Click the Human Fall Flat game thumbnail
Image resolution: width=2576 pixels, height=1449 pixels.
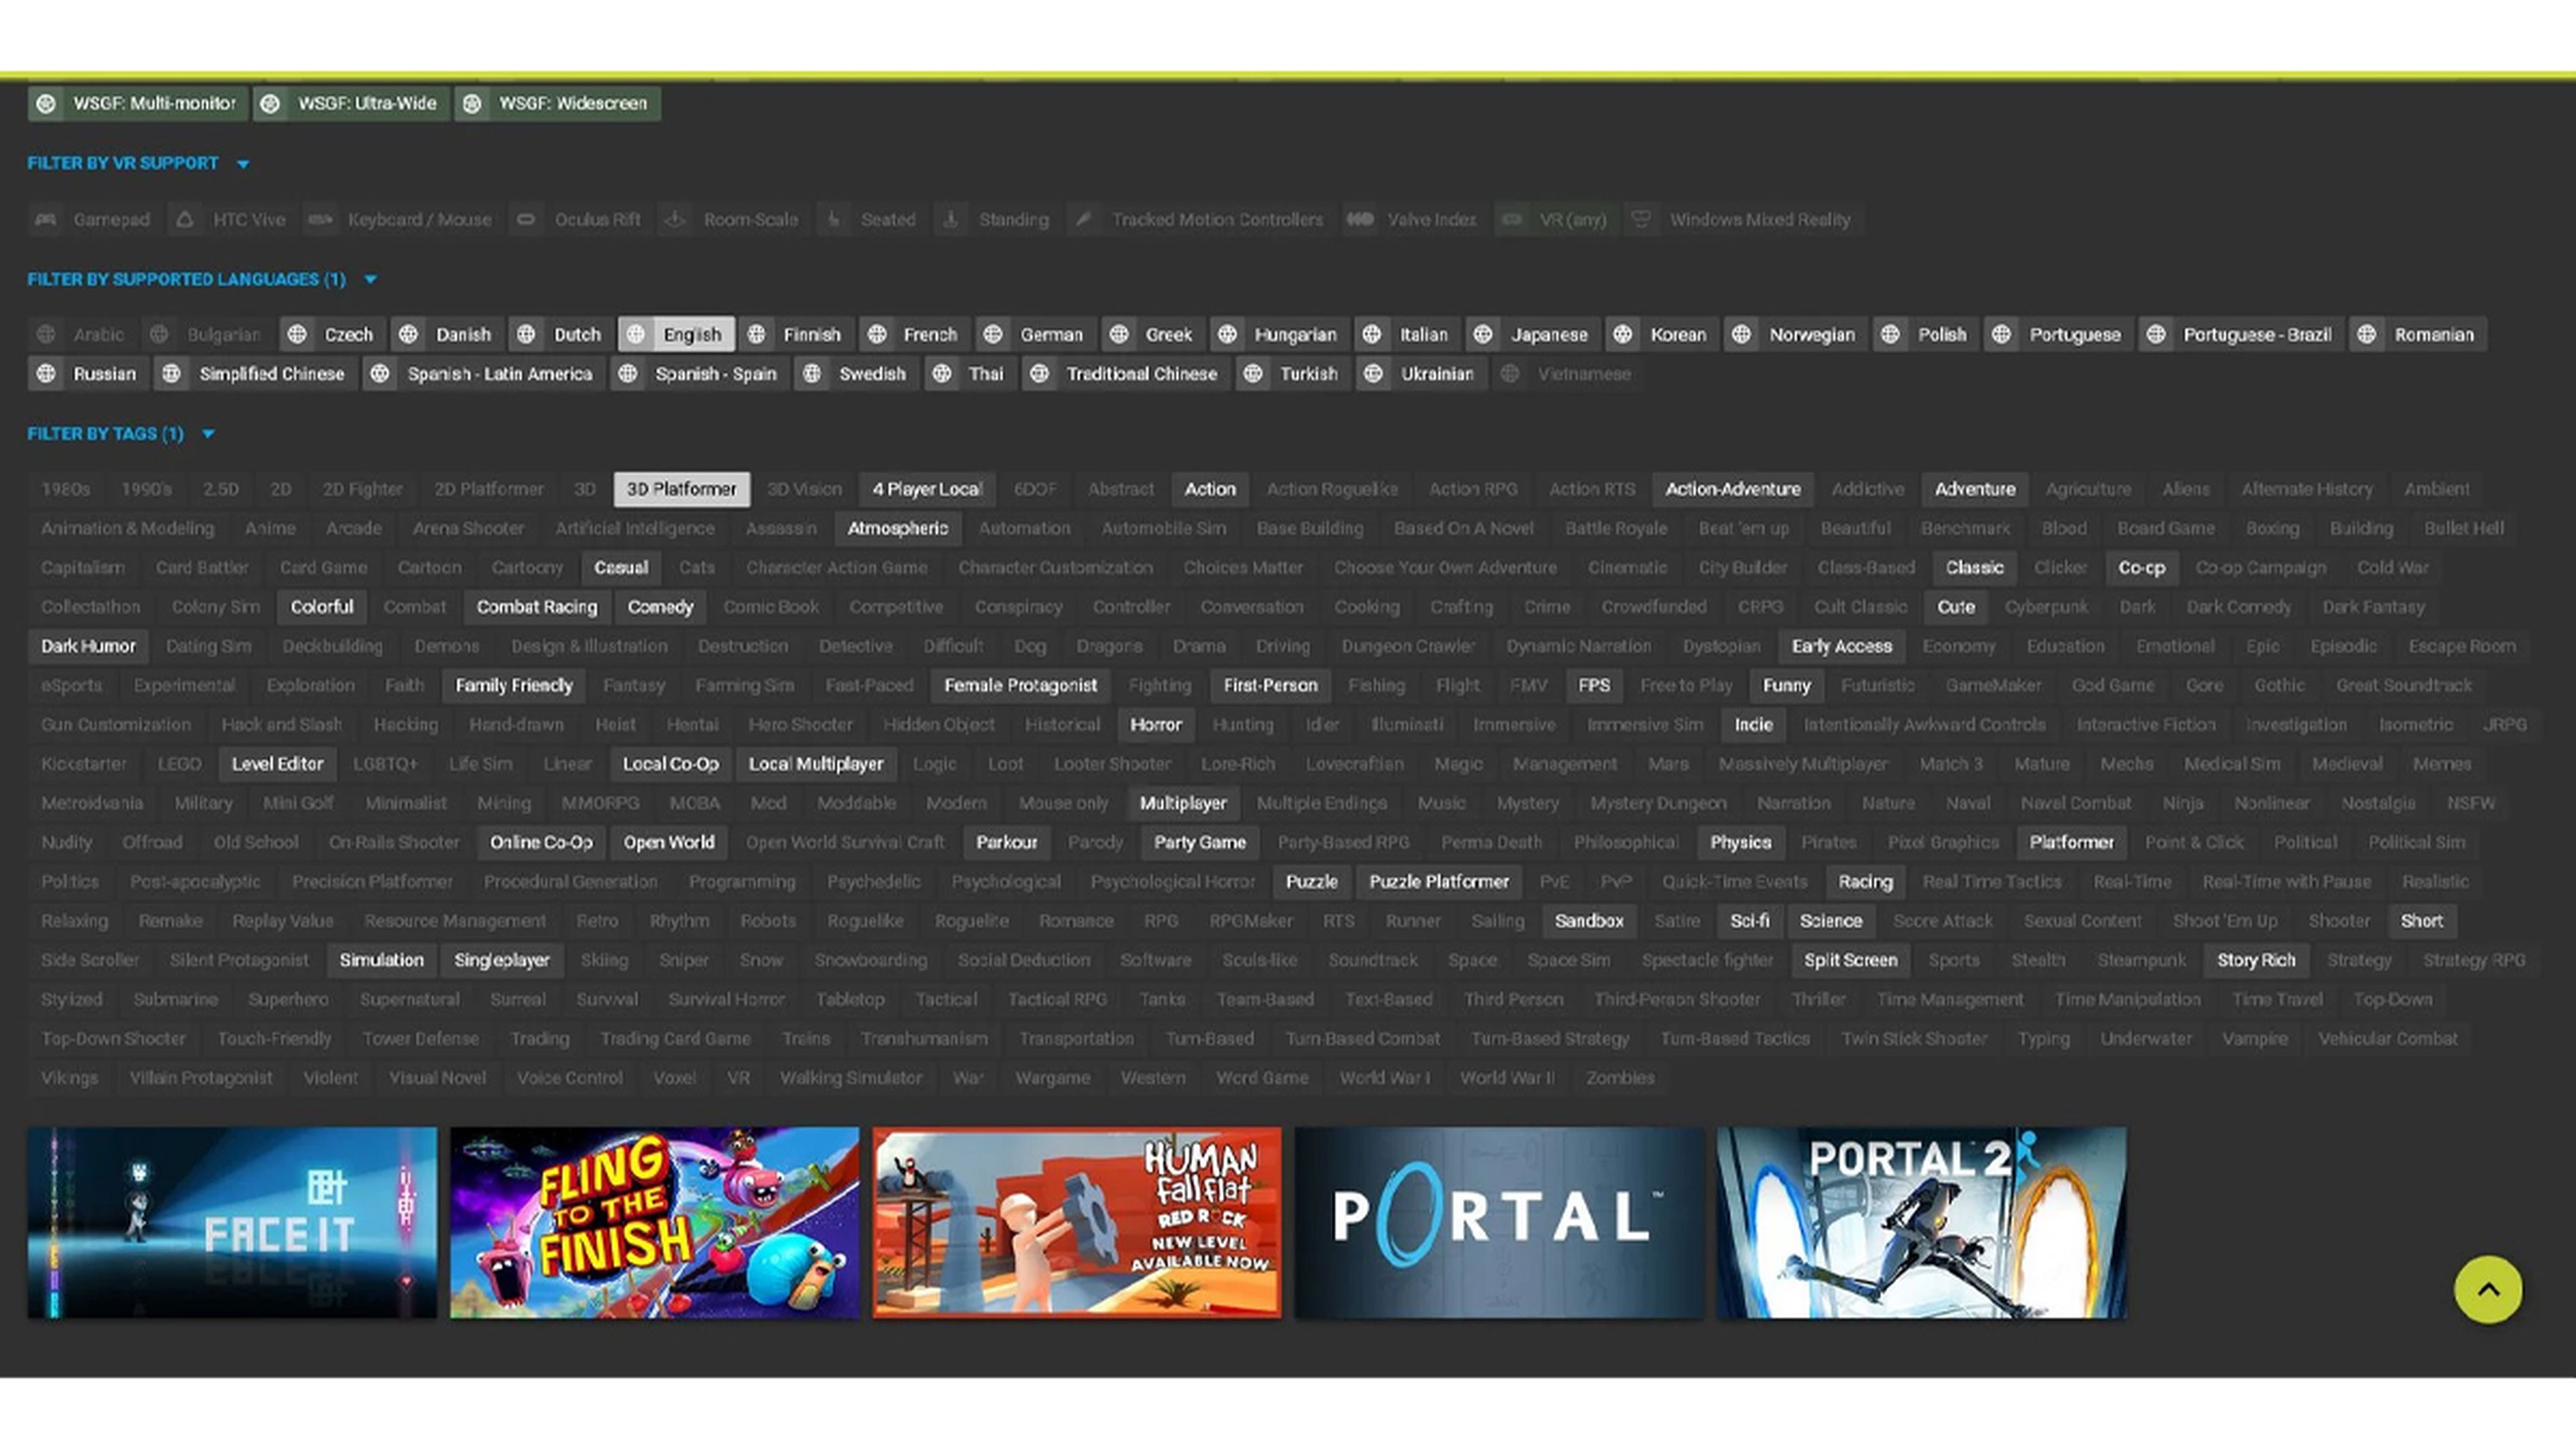click(1076, 1221)
